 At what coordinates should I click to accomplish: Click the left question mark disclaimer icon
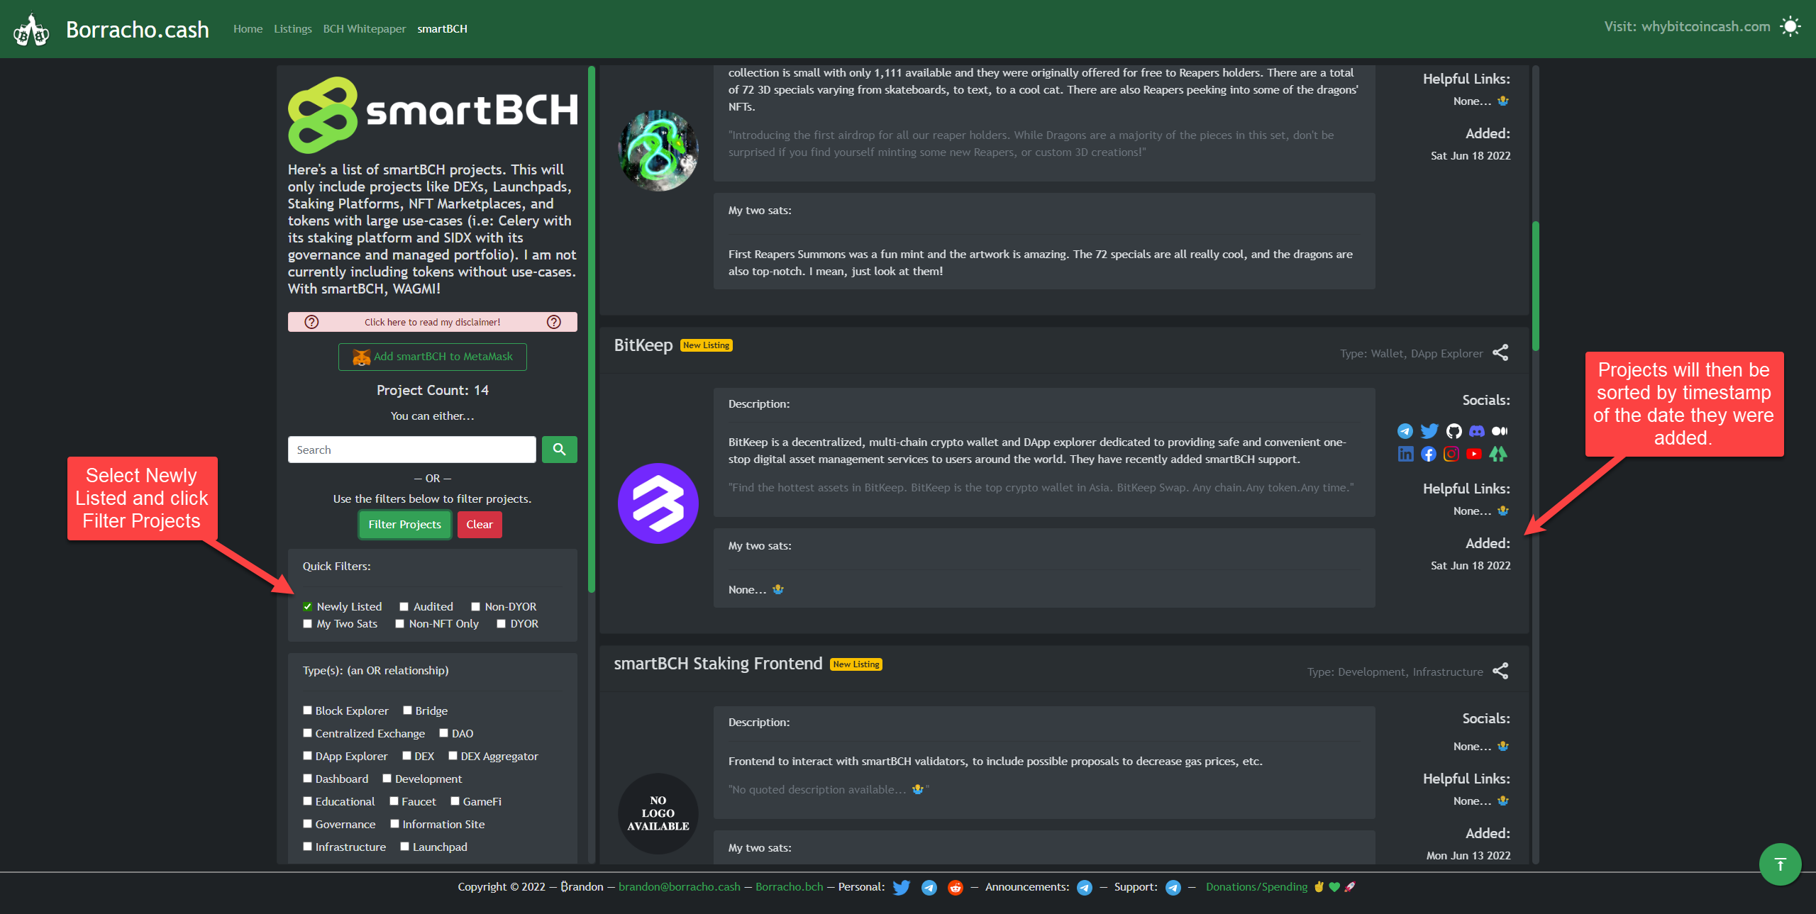[x=311, y=322]
